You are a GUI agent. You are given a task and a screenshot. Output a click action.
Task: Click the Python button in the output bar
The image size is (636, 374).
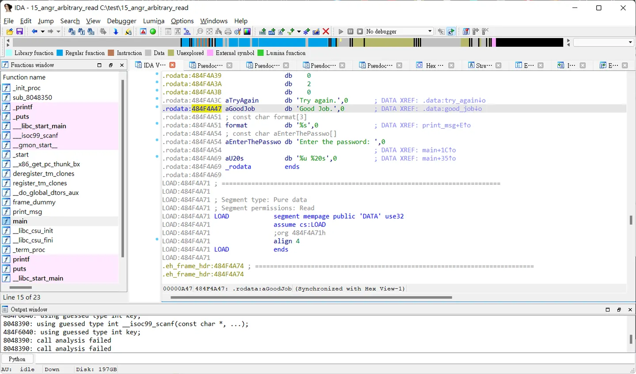tap(17, 359)
